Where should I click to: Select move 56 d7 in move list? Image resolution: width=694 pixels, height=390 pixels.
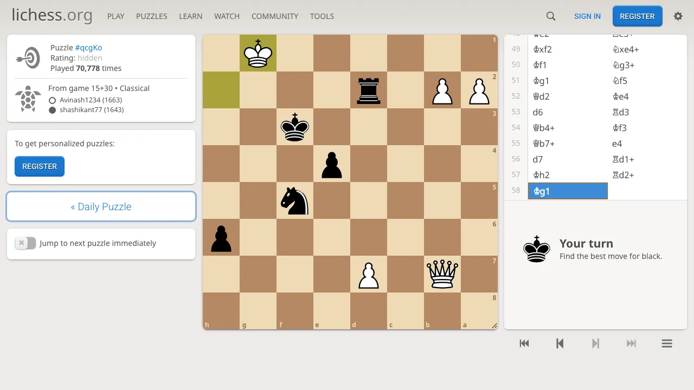pos(568,159)
